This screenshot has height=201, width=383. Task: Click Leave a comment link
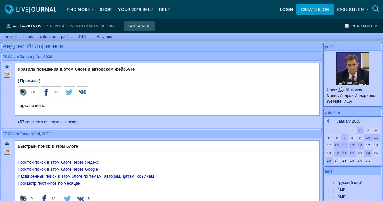64,122
